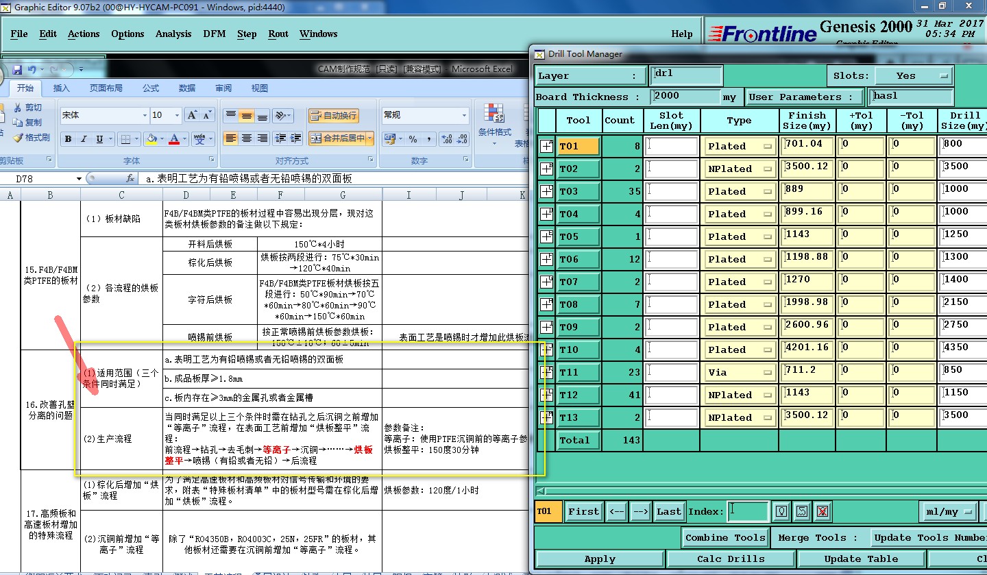Click the red X delete tool icon

click(x=823, y=511)
